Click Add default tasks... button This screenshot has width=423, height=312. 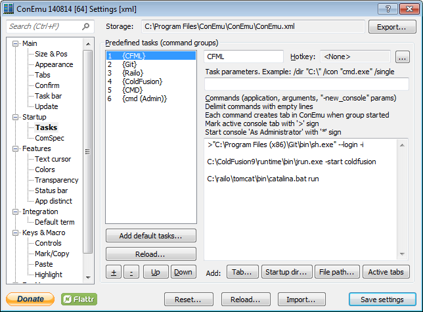(151, 236)
